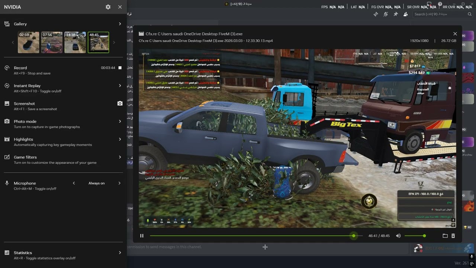This screenshot has width=476, height=268.
Task: Click the 46:41 / 48:45 playback time
Action: pos(379,236)
